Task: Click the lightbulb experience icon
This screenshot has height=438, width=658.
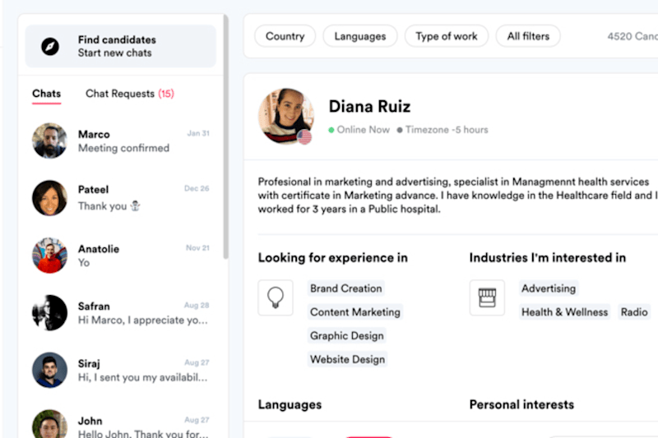Action: point(276,297)
